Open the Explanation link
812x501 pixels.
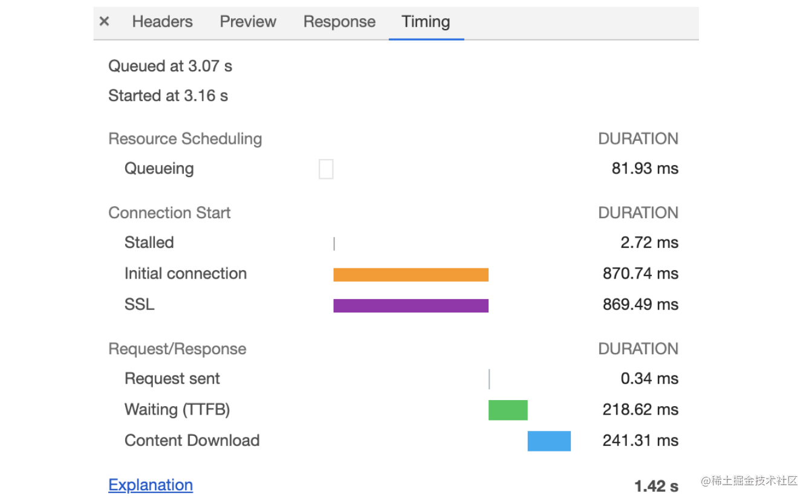151,485
